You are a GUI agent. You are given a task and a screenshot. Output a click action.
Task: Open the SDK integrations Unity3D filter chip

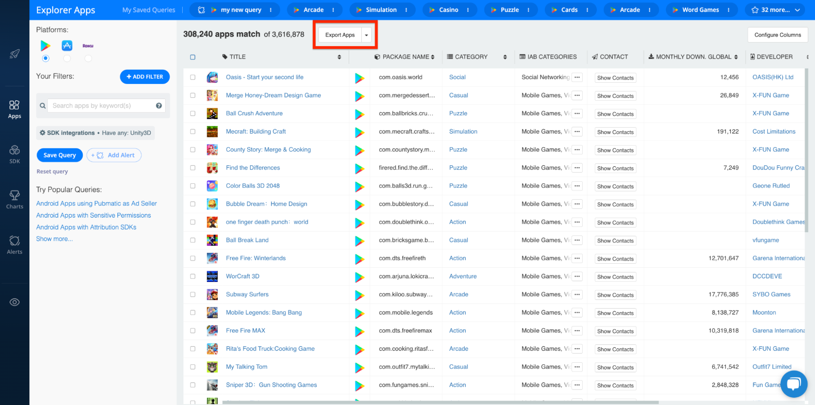(x=95, y=133)
